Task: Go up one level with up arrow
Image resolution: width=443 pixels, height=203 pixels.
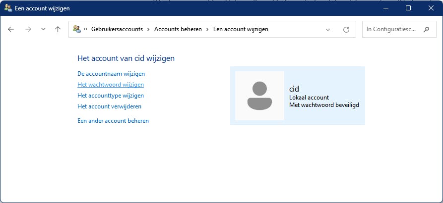Action: [58, 29]
